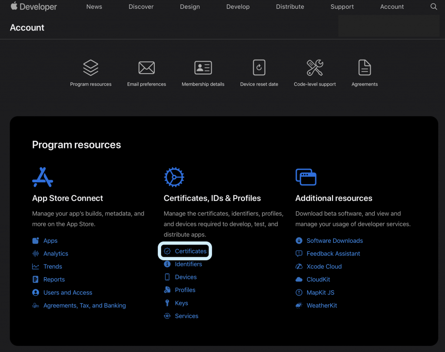Click the Membership details card icon
Viewport: 445px width, 352px height.
point(203,67)
